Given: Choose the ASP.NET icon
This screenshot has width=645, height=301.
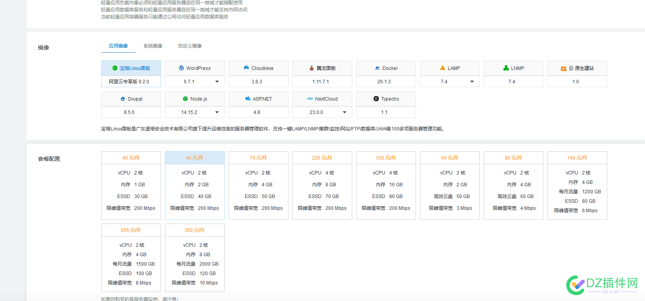Looking at the screenshot, I should [x=248, y=99].
